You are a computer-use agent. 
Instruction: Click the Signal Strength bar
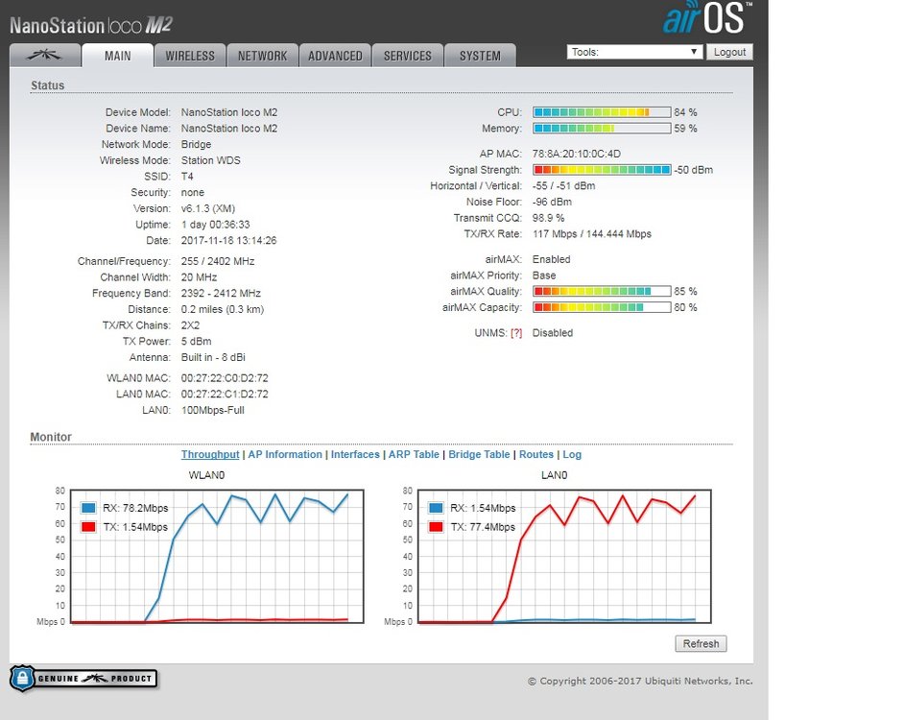click(602, 170)
